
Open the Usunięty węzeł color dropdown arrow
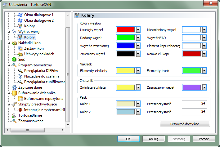138,30
